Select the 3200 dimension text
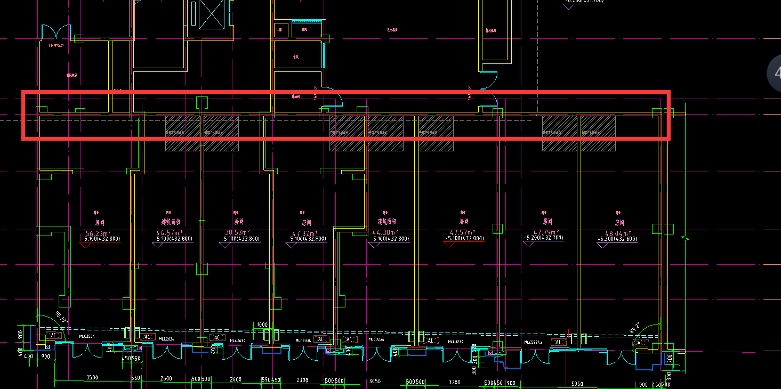 pyautogui.click(x=454, y=382)
